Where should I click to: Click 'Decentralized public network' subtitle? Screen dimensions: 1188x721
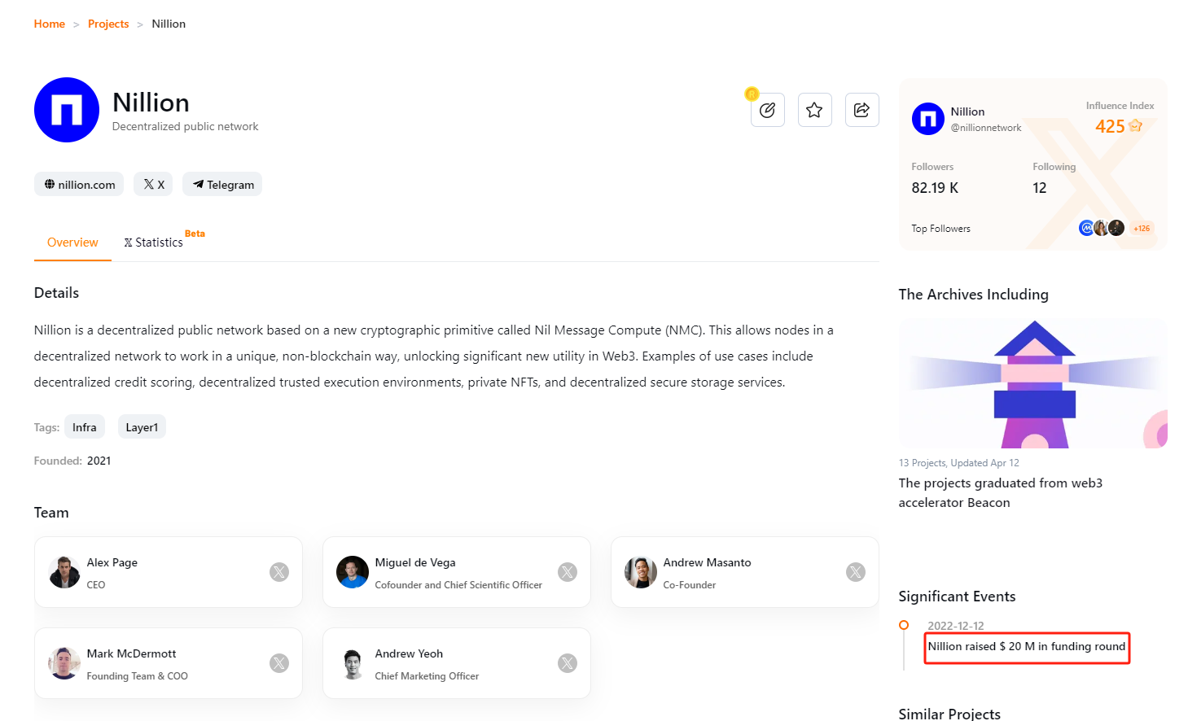coord(185,126)
